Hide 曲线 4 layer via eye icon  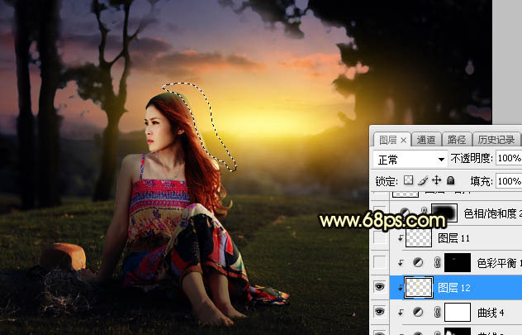tap(379, 312)
